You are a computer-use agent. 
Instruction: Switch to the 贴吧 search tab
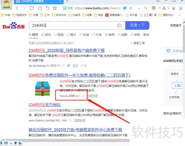coord(110,35)
